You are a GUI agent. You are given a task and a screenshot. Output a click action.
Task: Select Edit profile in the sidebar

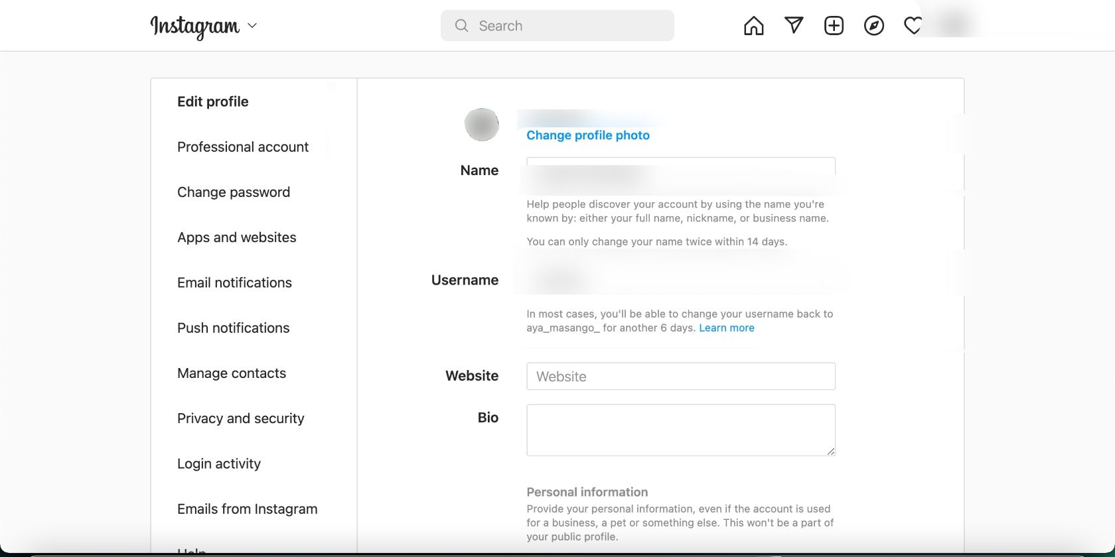pos(212,101)
